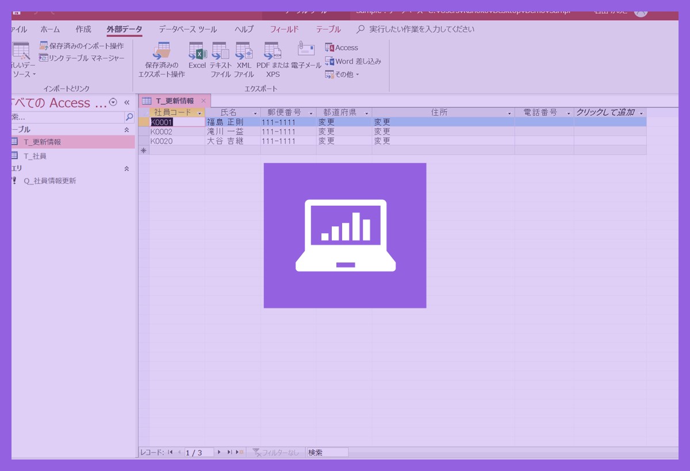Viewport: 690px width, 471px height.
Task: Start Word merge (Word 差し込み)
Action: coord(352,61)
